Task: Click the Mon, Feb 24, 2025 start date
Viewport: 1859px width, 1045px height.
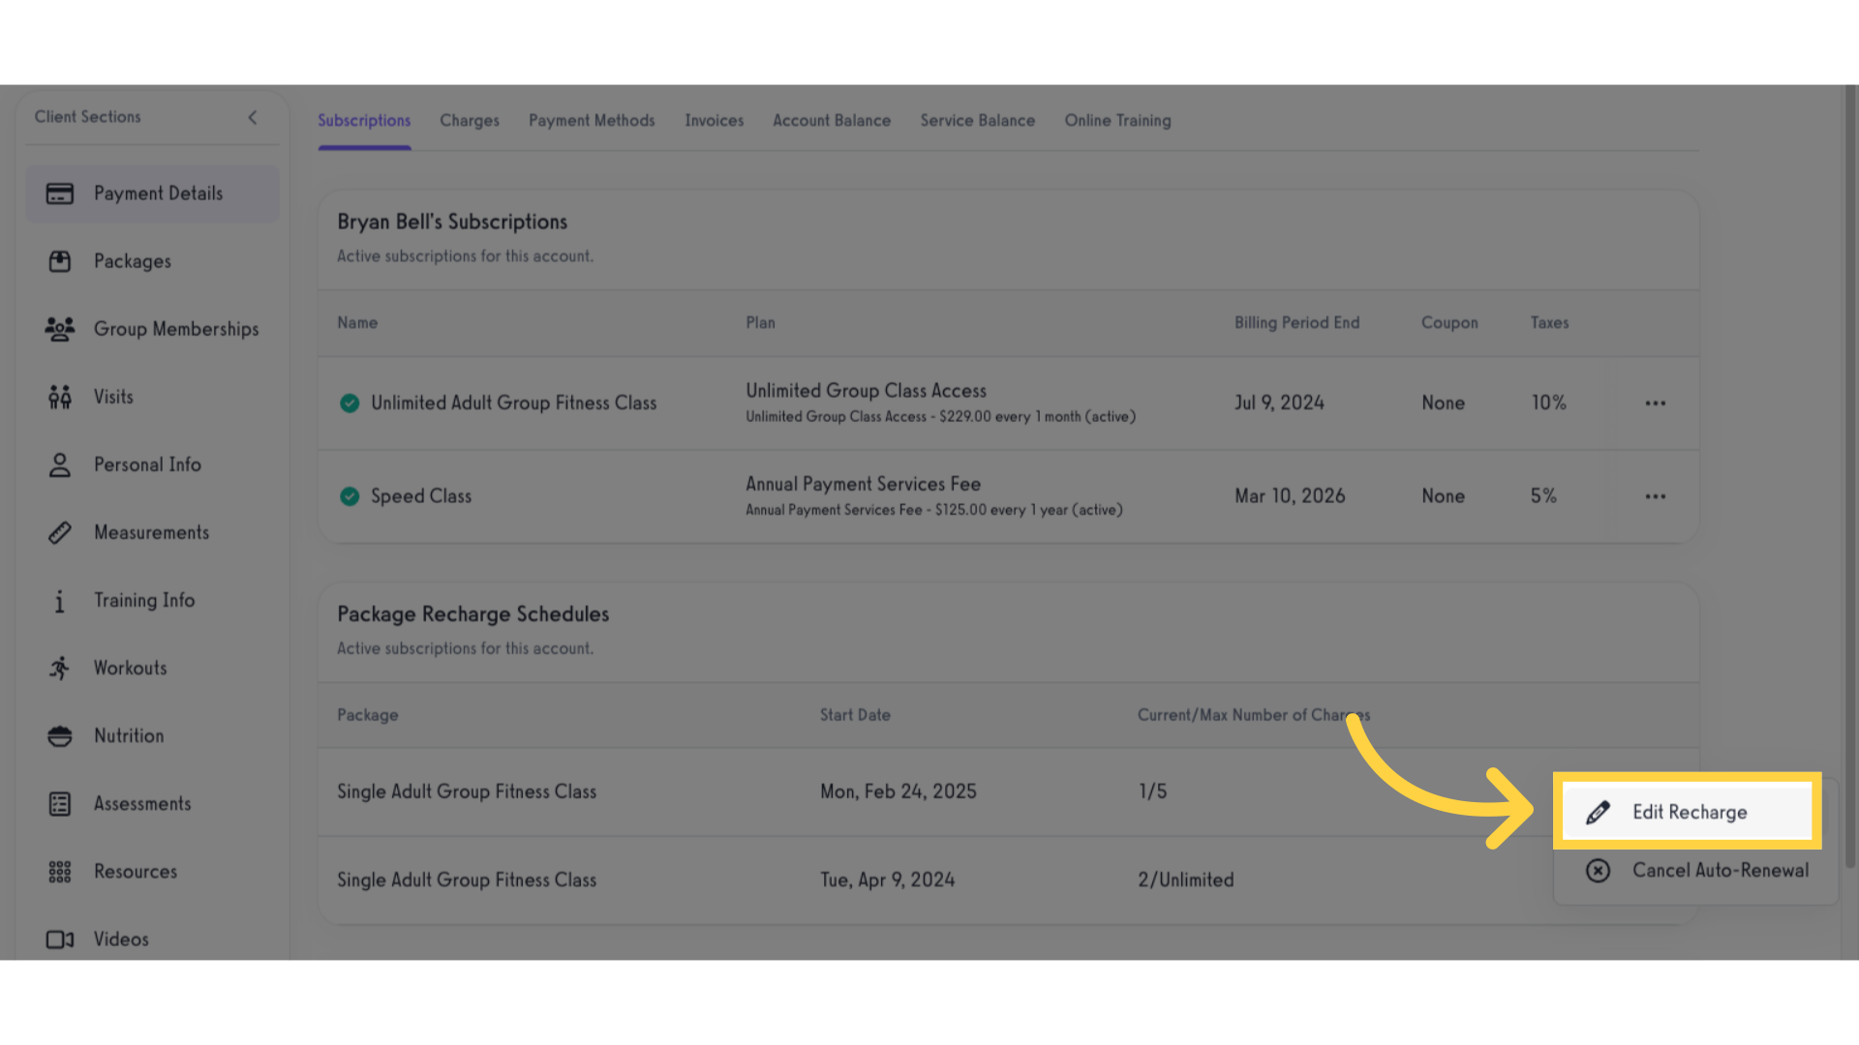Action: 899,791
